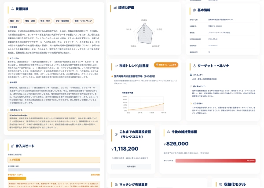Click the 権利範囲 subsection heading
Viewport: 264px width, 188px height.
pyautogui.click(x=13, y=82)
